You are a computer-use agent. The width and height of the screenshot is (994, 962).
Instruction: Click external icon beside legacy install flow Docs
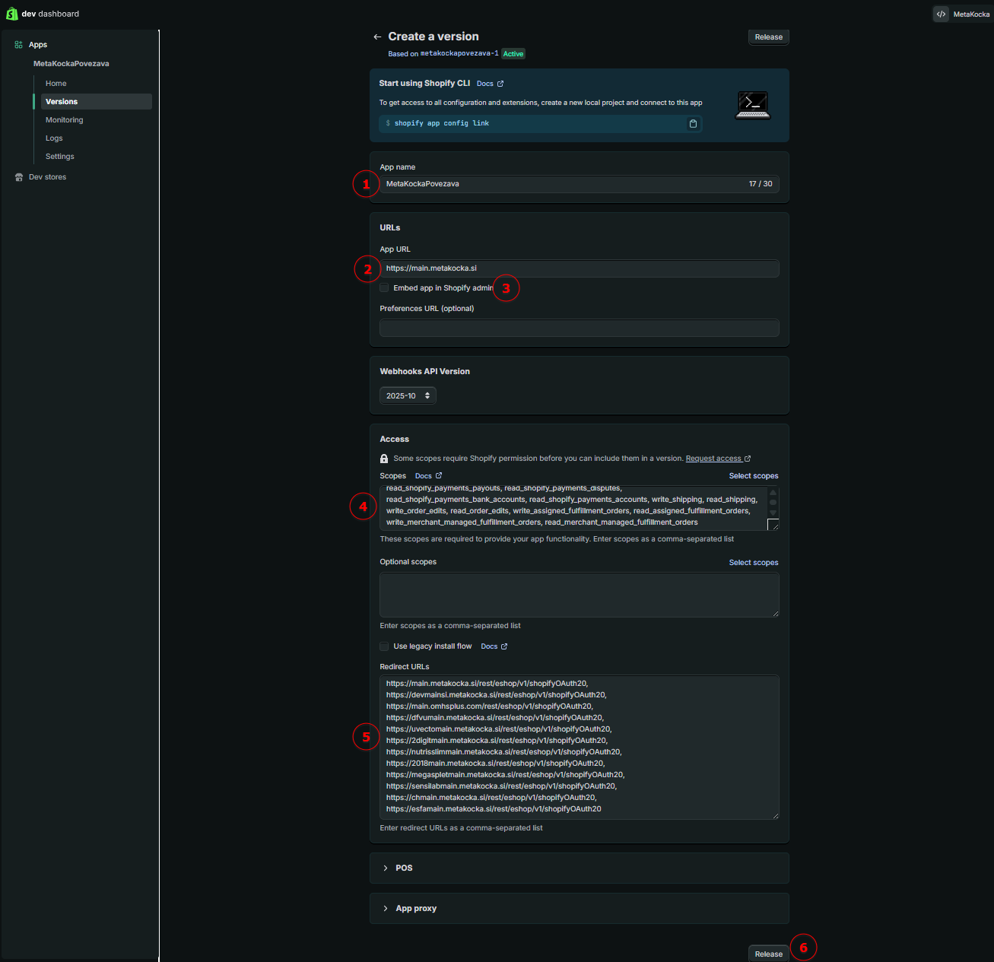coord(504,646)
